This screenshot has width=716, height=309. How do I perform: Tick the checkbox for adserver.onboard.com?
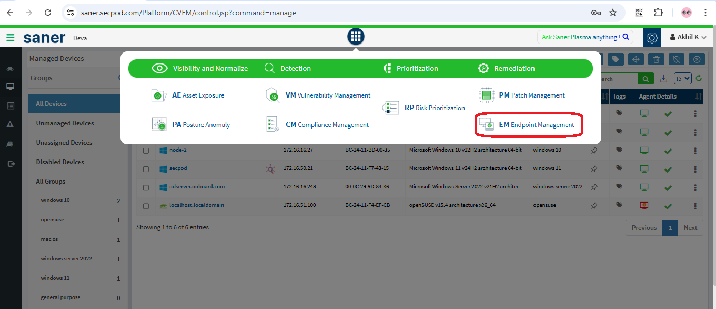[146, 187]
